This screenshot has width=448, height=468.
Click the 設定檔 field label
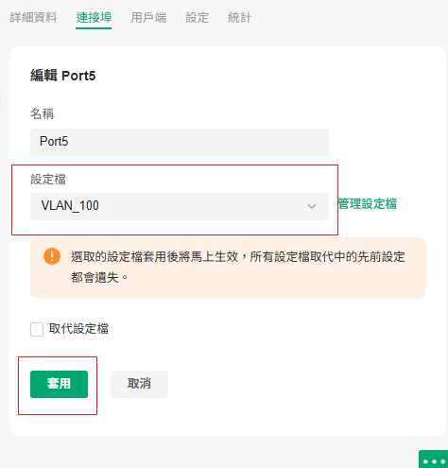[48, 179]
